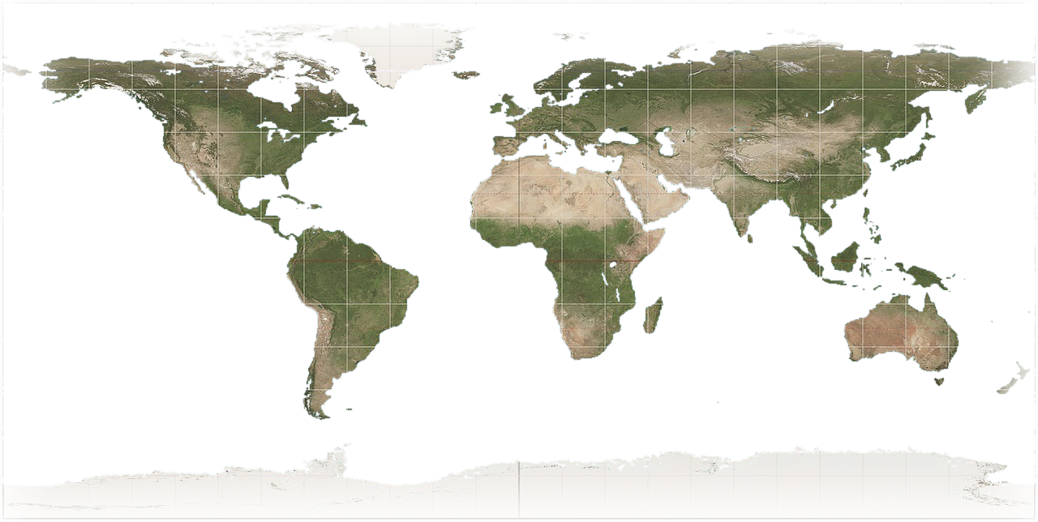Click the island of Madagascar
Viewport: 1038px width, 522px height.
tap(654, 315)
